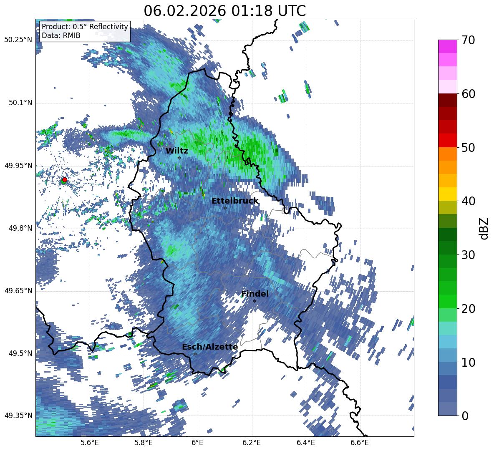Screen dimensions: 494x451
Task: Click colorbar tick label 10
Action: [468, 362]
